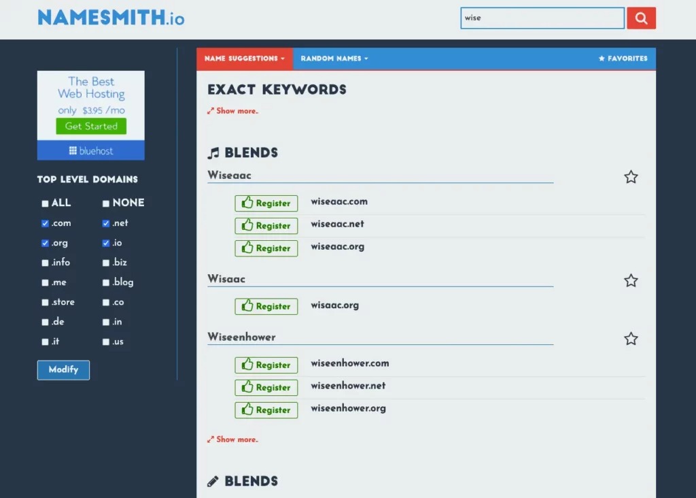Register wisaac.org domain
This screenshot has width=696, height=498.
click(266, 307)
